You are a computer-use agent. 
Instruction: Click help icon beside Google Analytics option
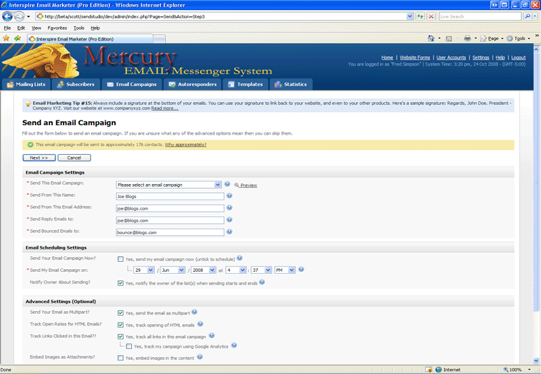(234, 346)
